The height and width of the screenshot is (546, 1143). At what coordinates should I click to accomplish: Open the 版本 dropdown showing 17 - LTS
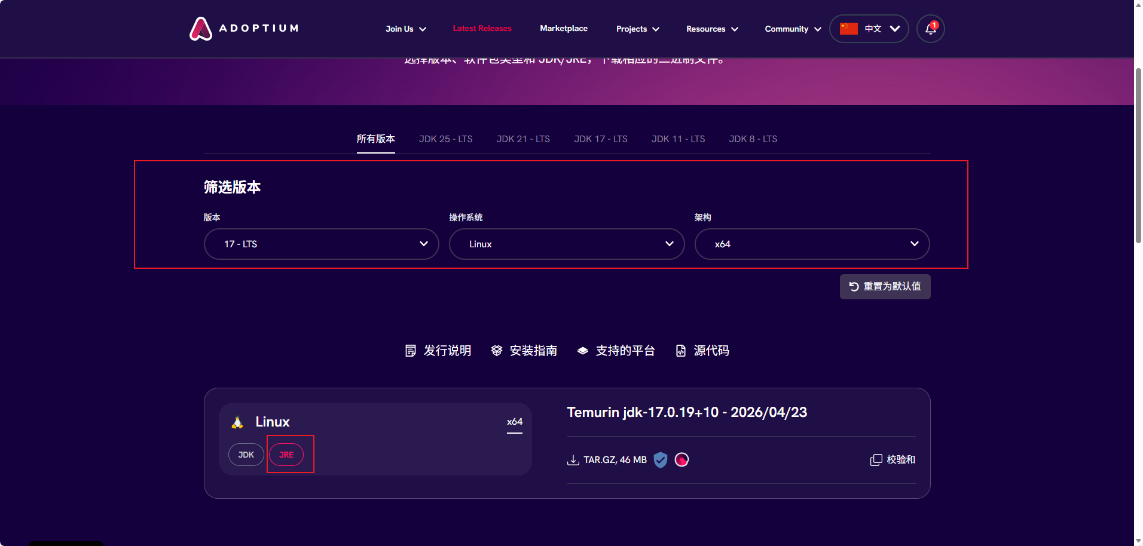pyautogui.click(x=322, y=244)
